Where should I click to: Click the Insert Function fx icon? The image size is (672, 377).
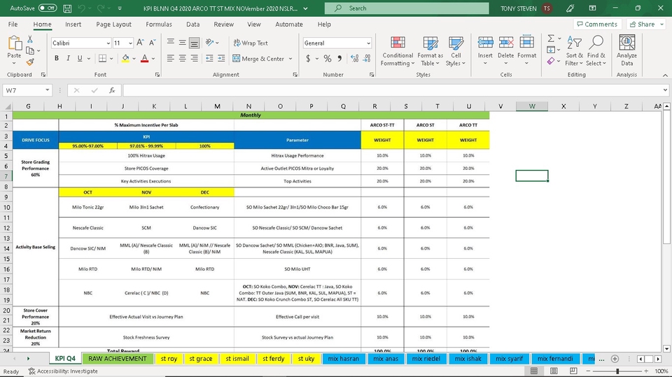tap(112, 90)
